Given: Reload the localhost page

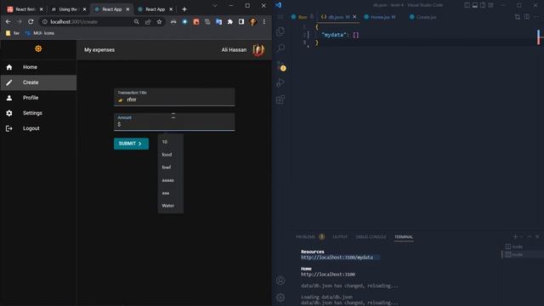Looking at the screenshot, I should pyautogui.click(x=31, y=21).
